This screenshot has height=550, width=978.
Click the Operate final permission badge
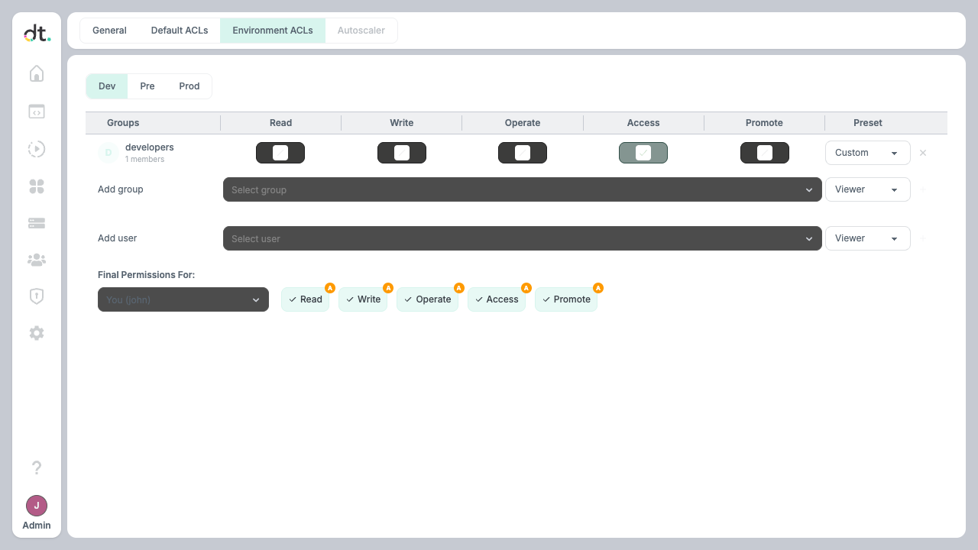click(x=427, y=299)
